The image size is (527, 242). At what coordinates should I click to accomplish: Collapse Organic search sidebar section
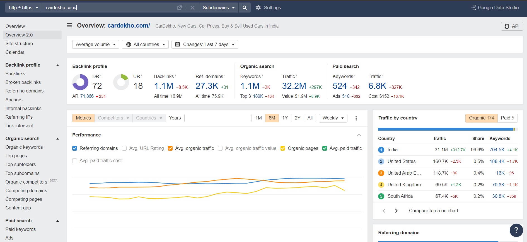point(58,139)
